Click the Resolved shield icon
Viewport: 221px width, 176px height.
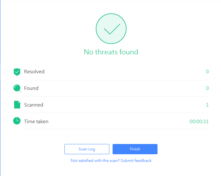[x=17, y=72]
